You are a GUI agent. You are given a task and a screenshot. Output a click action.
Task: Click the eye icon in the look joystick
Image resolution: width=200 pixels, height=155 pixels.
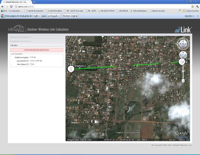183,44
